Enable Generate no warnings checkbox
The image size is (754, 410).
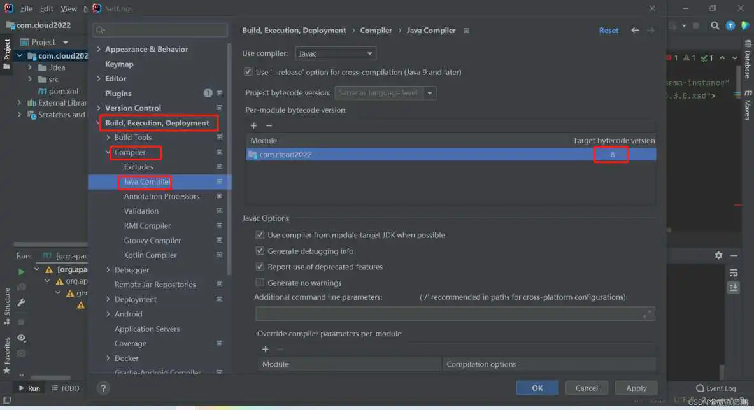click(260, 283)
